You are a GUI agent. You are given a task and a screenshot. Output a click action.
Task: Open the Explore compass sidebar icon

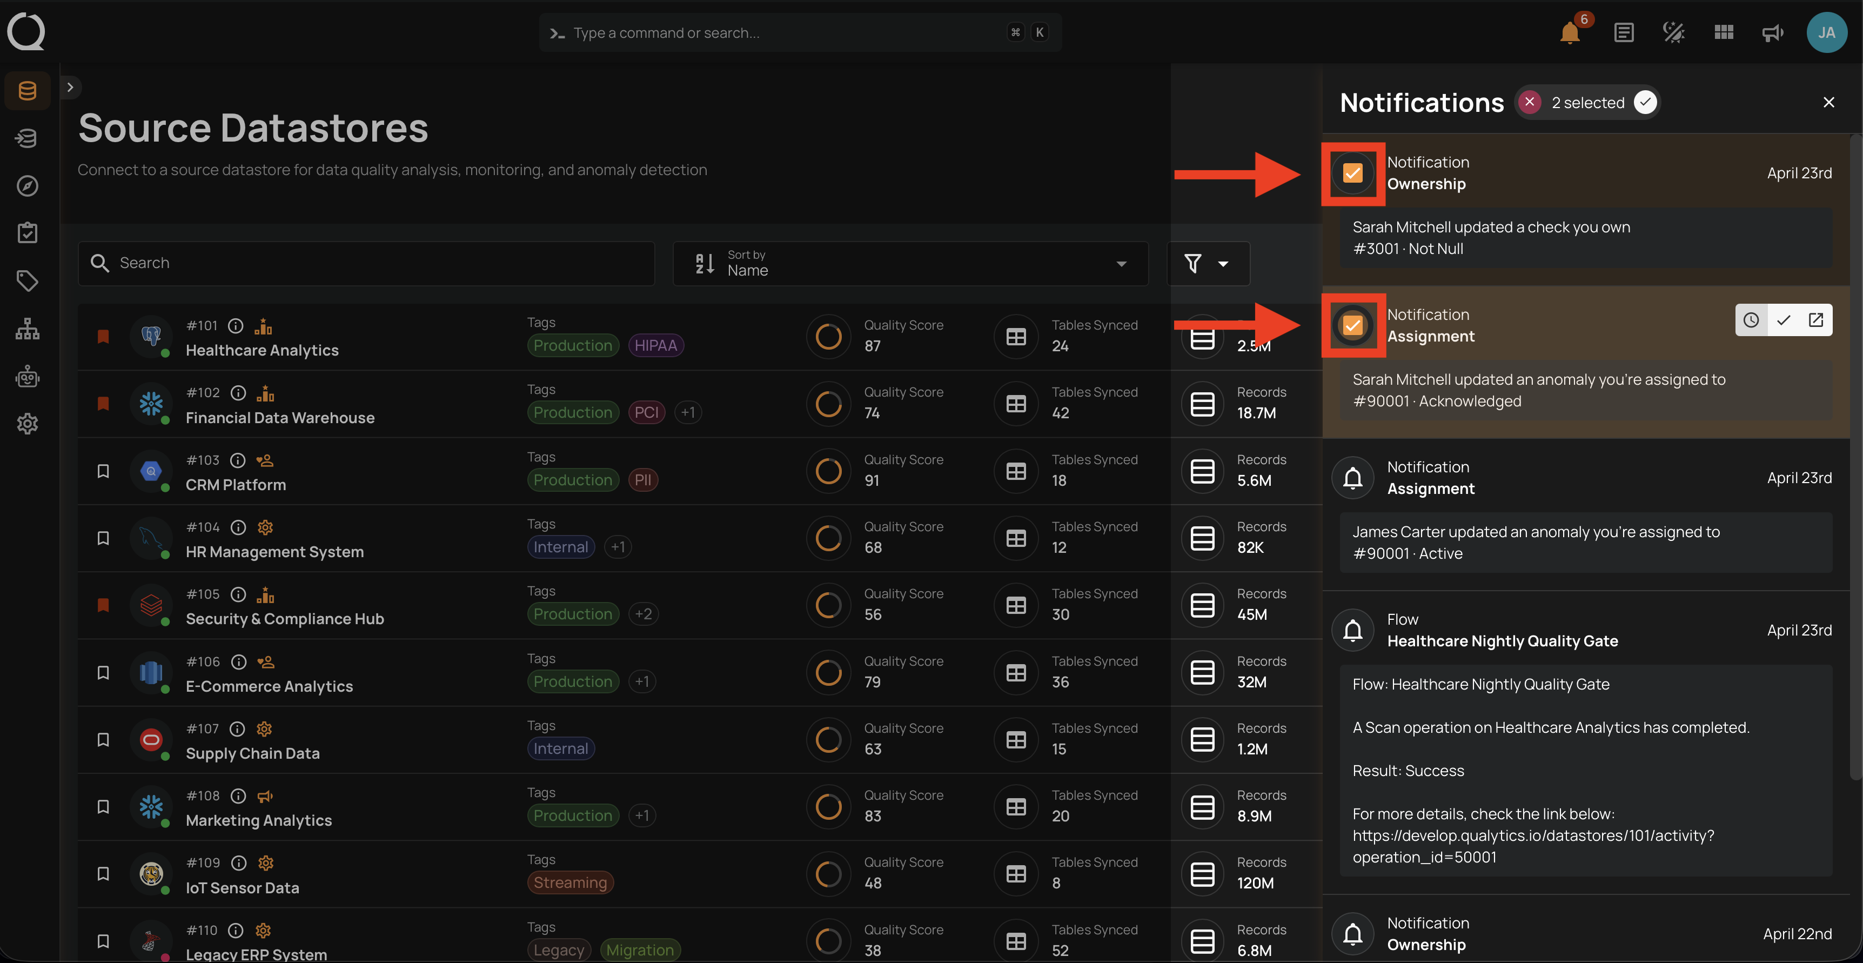28,186
